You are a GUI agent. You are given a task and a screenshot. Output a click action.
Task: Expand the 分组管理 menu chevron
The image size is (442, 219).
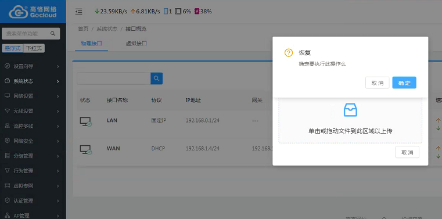pos(58,156)
